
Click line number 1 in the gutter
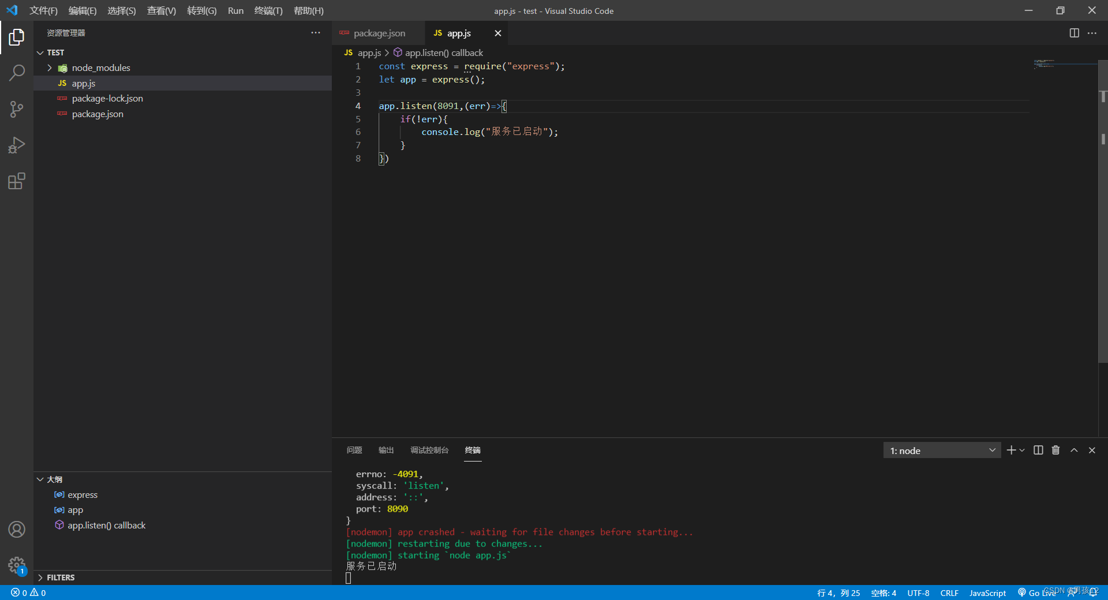pos(358,66)
